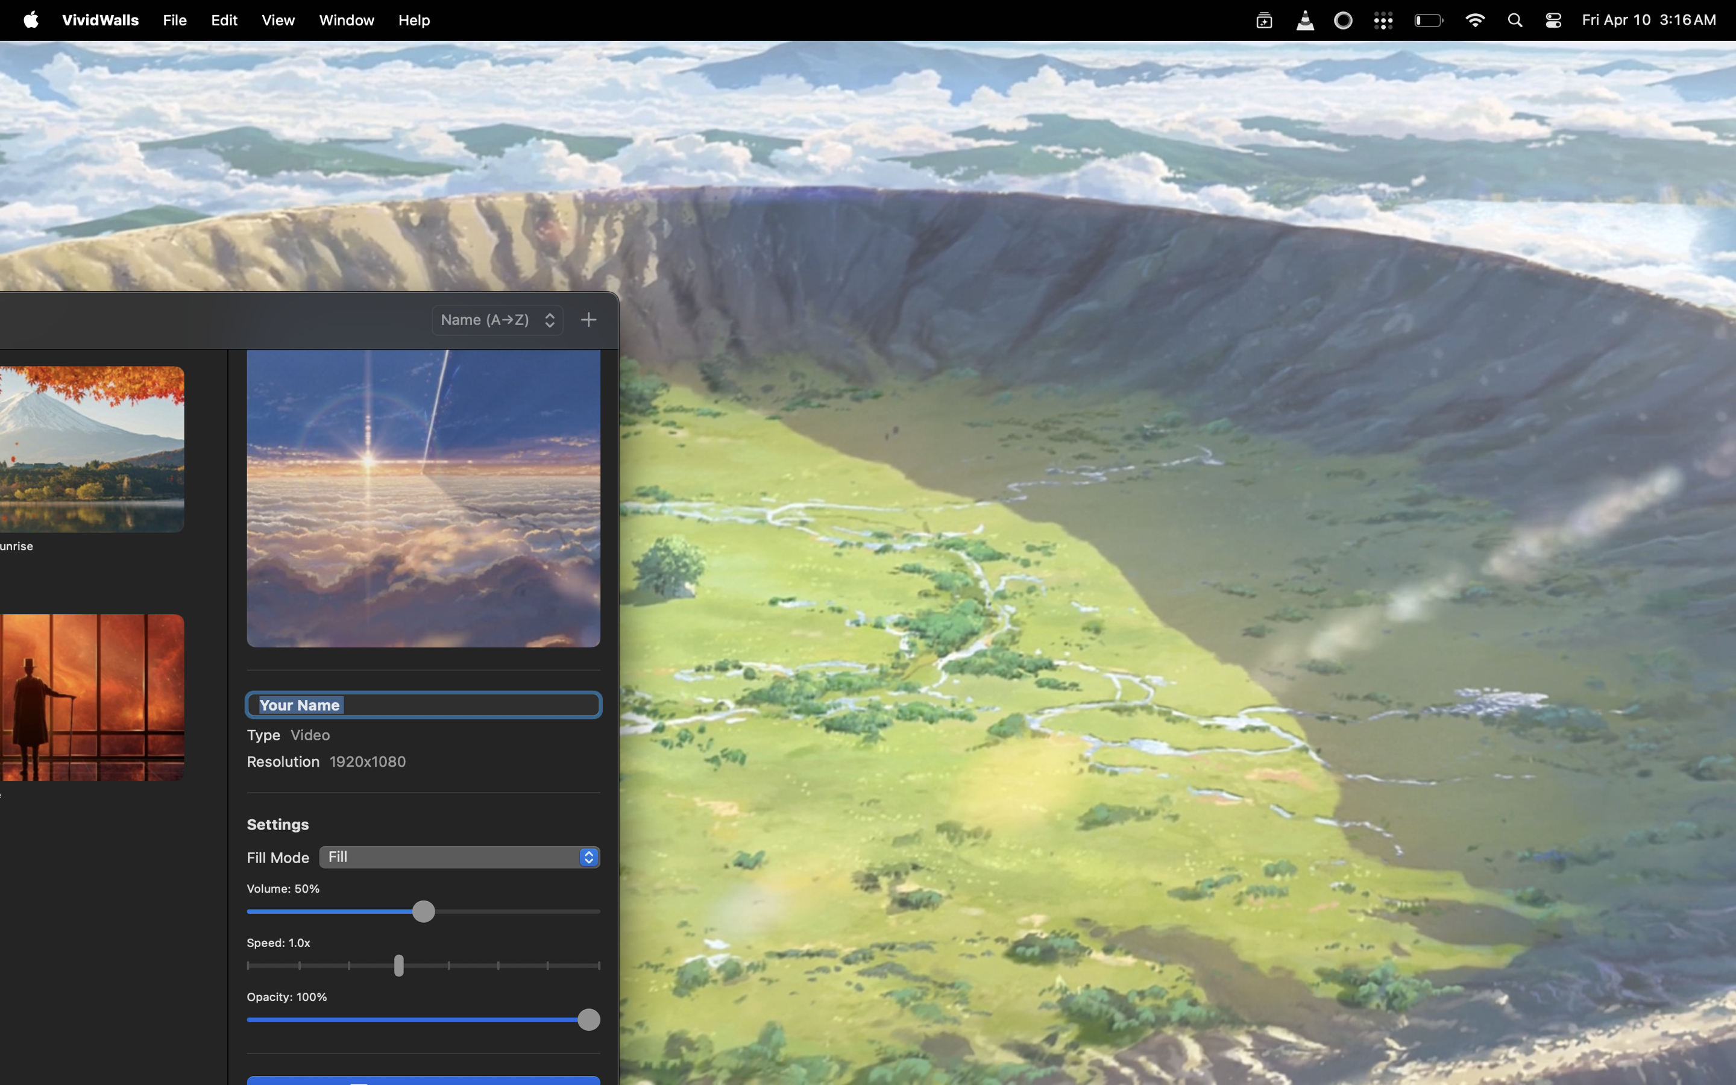Click the Resolution label
The height and width of the screenshot is (1085, 1736).
tap(283, 761)
